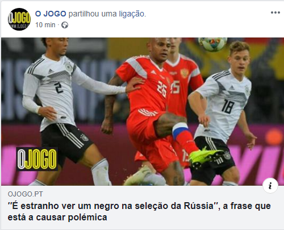Click the globe public audience icon

65,25
